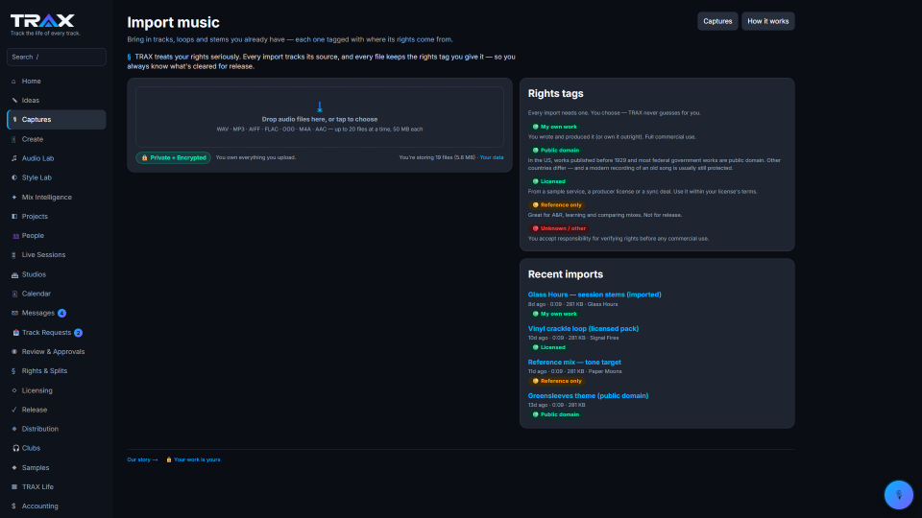Open Rights & Splits page
922x518 pixels.
[x=57, y=371]
